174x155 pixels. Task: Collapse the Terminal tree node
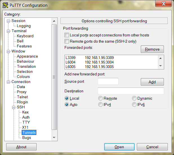[x=8, y=31]
